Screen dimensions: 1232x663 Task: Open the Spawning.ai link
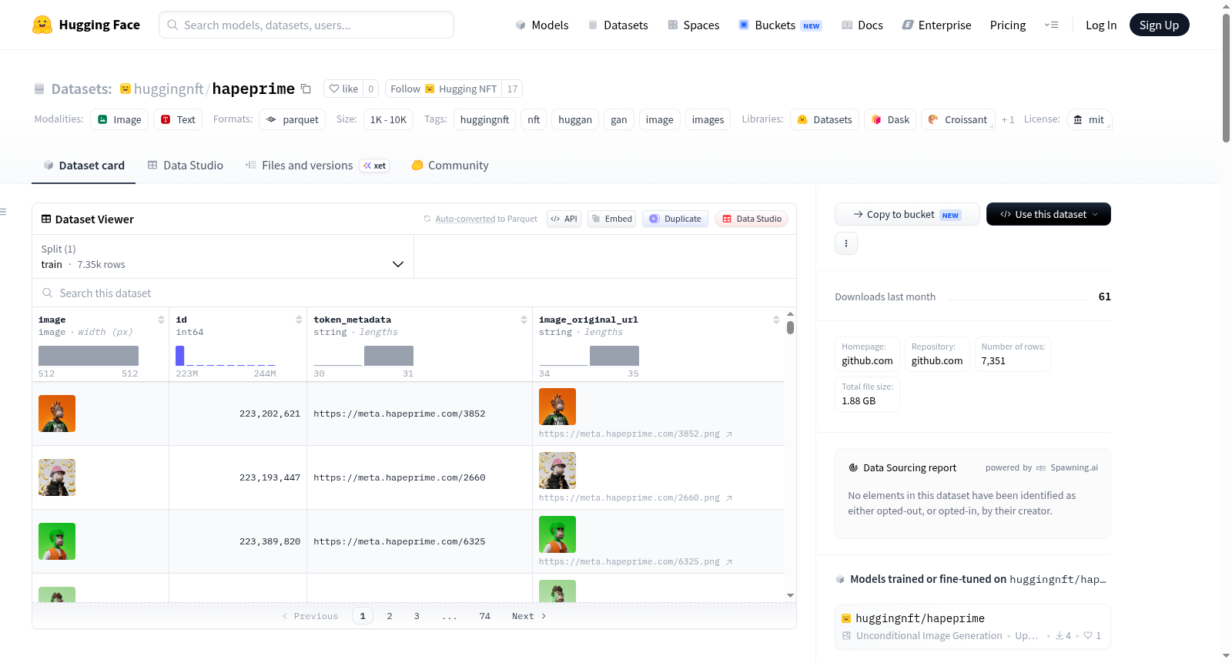(1074, 467)
